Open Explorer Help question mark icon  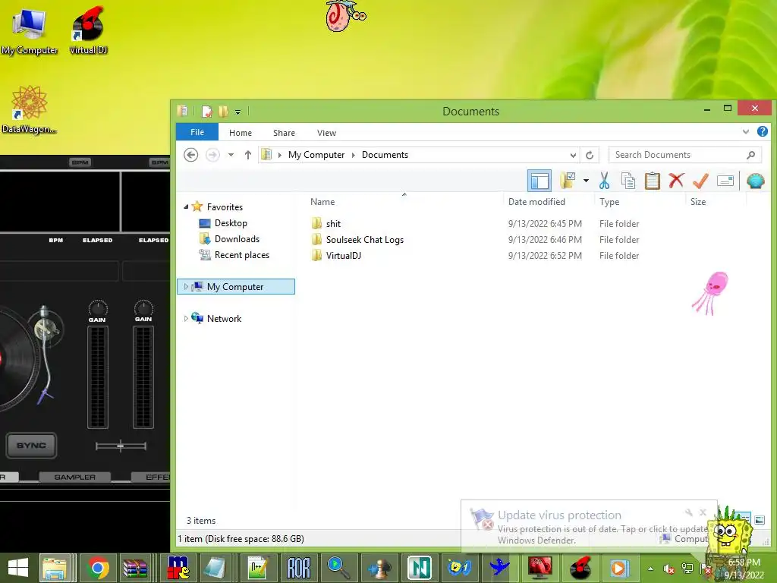pos(762,131)
